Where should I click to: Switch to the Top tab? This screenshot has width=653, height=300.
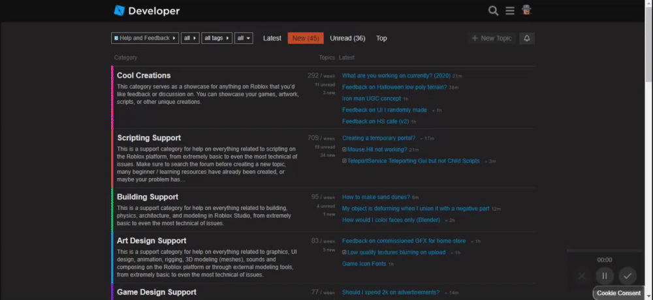point(381,38)
